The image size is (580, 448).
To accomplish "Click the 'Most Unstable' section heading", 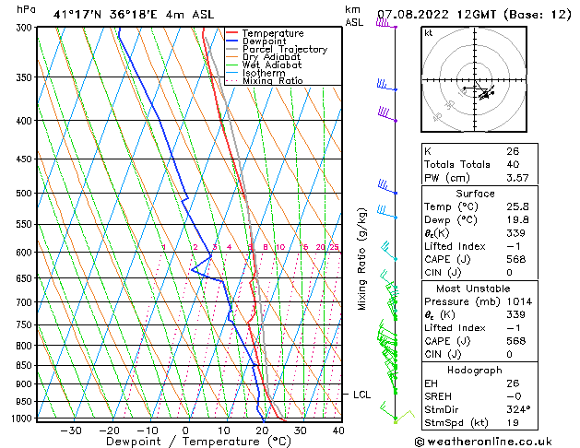I will [473, 289].
